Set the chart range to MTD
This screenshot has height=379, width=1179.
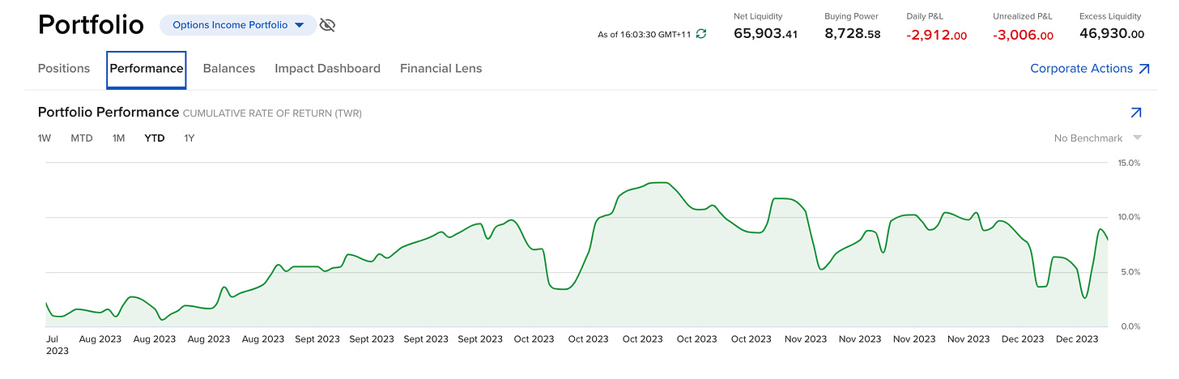pyautogui.click(x=82, y=138)
